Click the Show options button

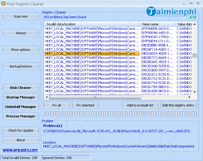[21, 50]
